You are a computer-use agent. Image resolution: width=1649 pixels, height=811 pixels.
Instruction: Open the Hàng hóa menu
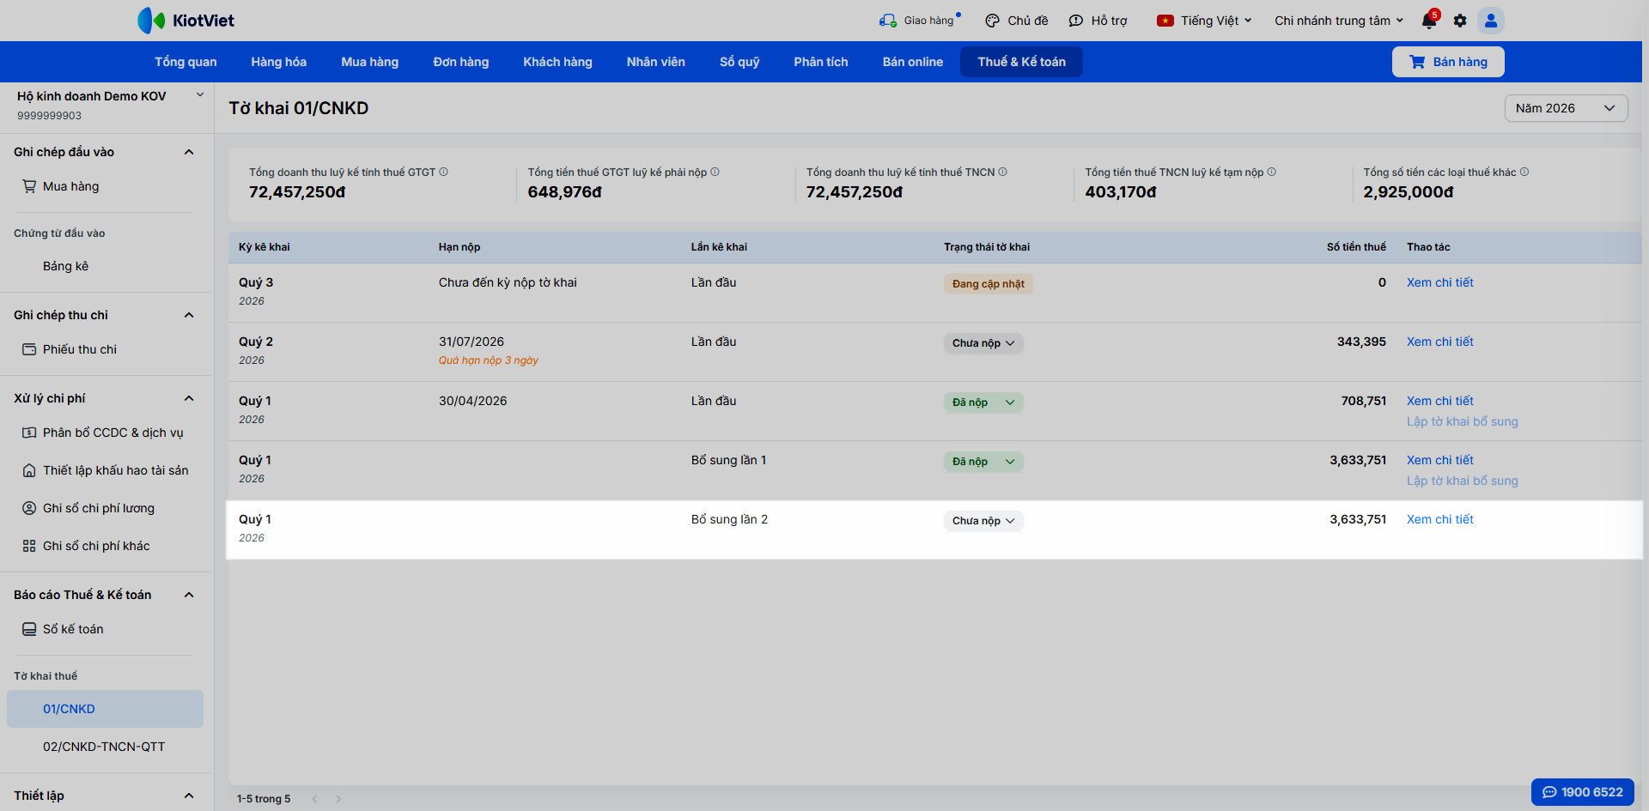pyautogui.click(x=278, y=62)
